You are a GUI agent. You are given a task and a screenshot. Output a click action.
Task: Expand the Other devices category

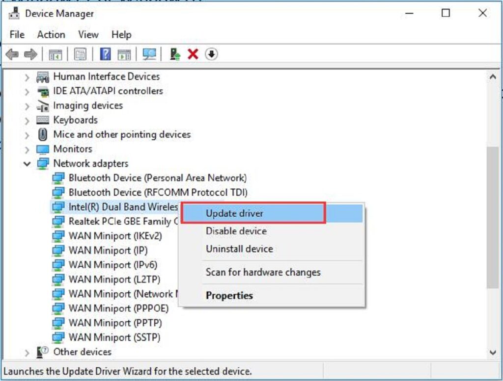[x=27, y=352]
